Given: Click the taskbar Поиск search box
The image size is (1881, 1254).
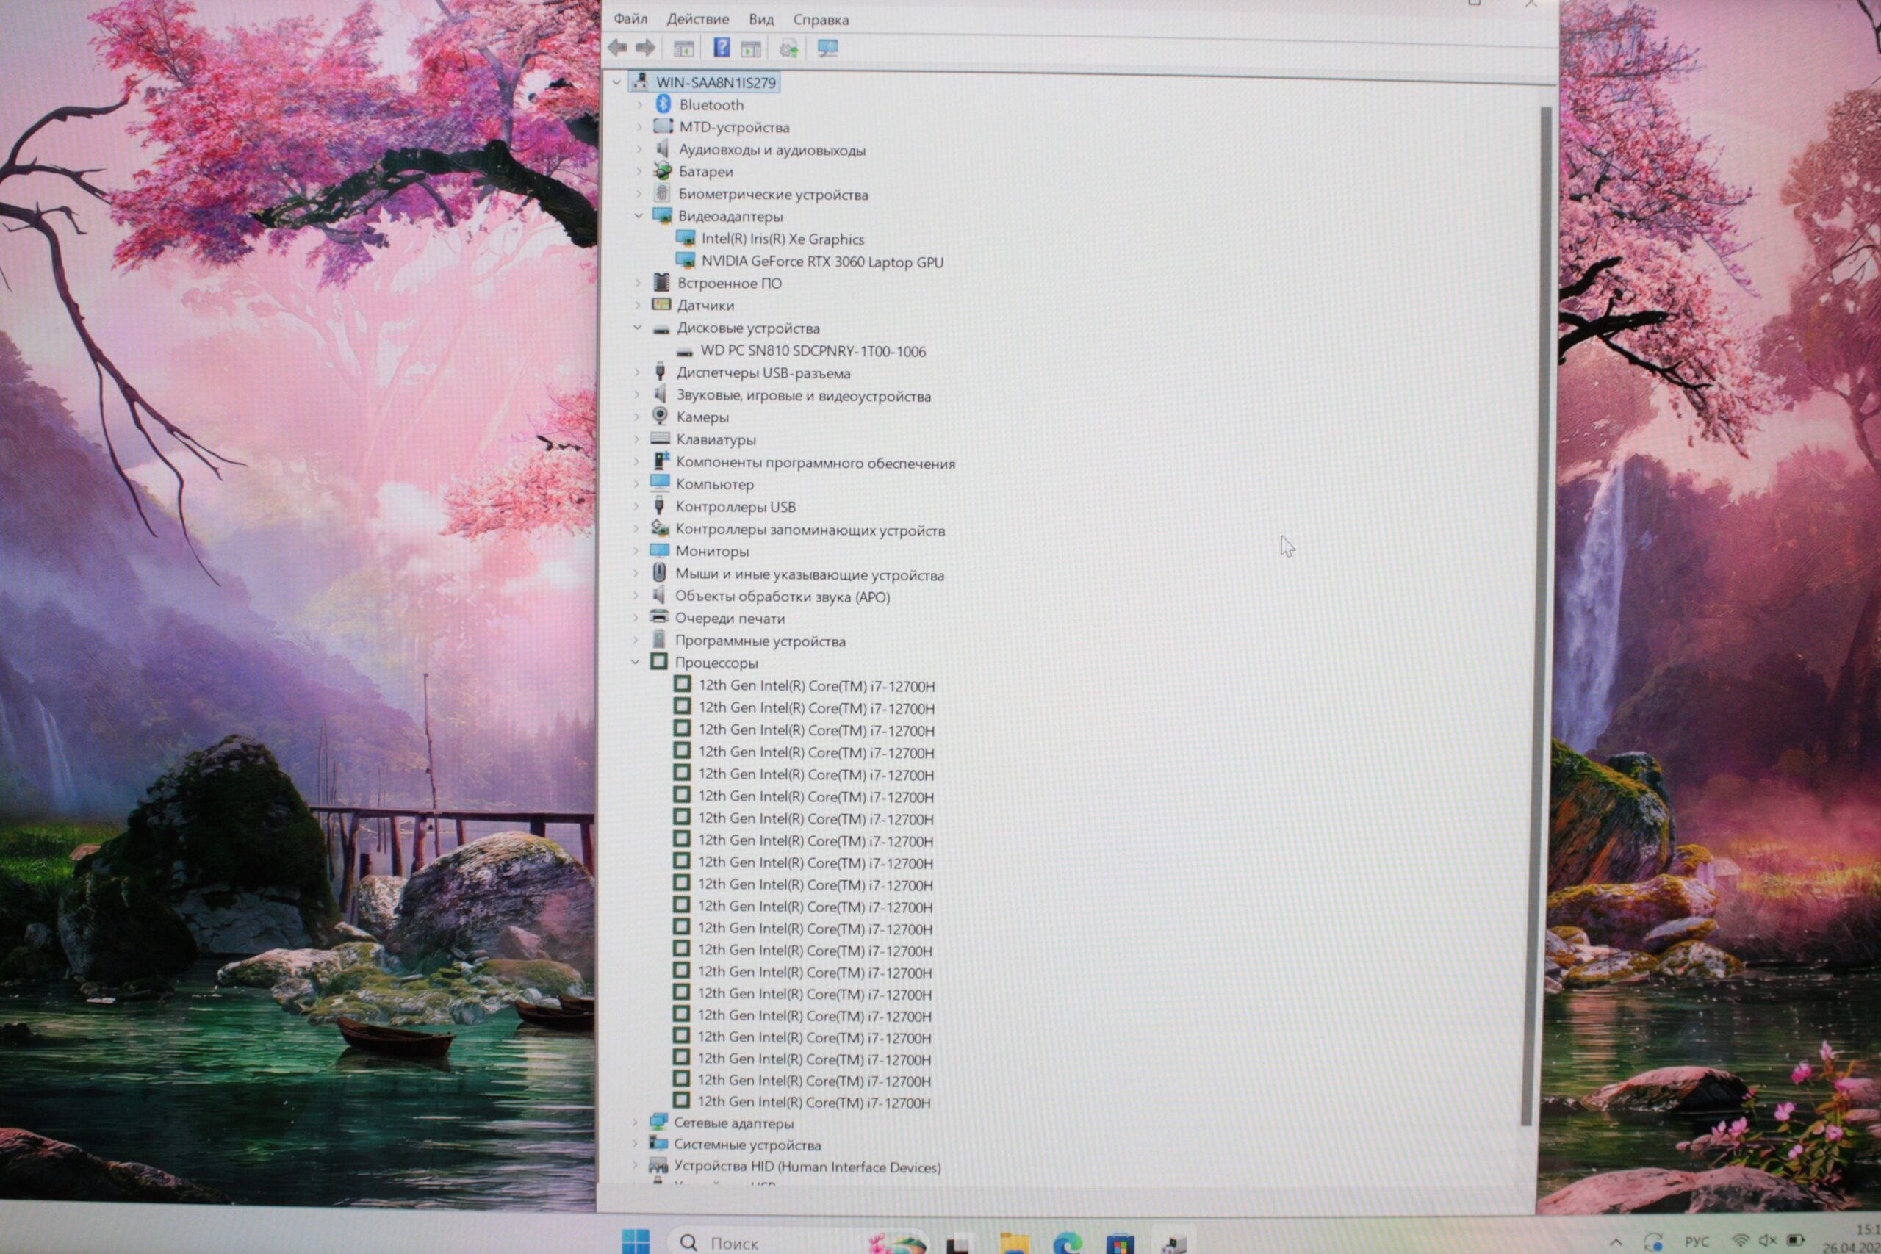Looking at the screenshot, I should 733,1243.
